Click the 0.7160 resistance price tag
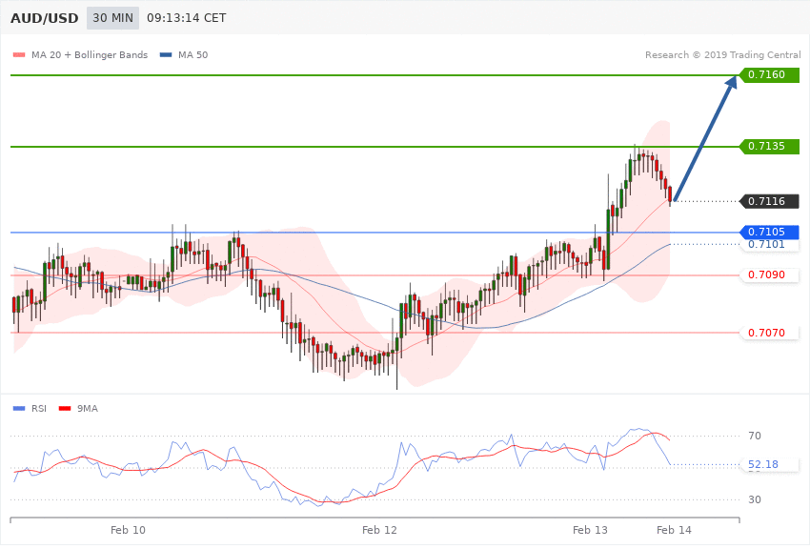Screen dimensions: 810x549 pos(770,75)
